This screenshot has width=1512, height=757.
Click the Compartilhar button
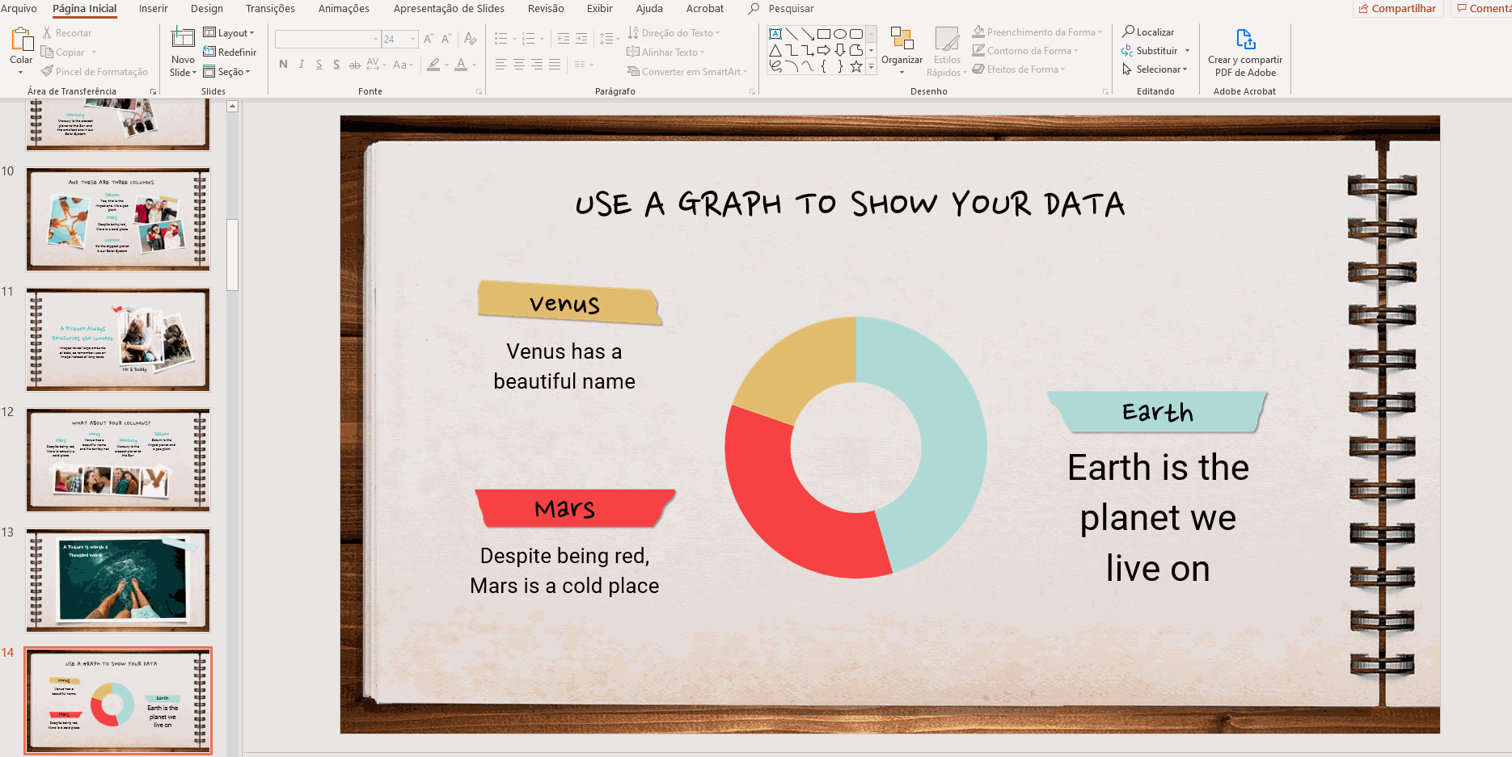(x=1398, y=8)
